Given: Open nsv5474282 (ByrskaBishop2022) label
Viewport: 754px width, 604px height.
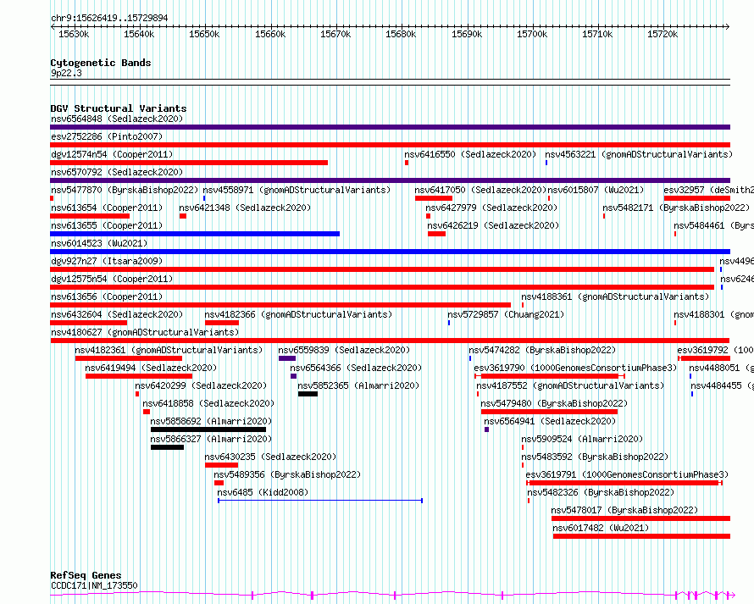Looking at the screenshot, I should pyautogui.click(x=542, y=350).
